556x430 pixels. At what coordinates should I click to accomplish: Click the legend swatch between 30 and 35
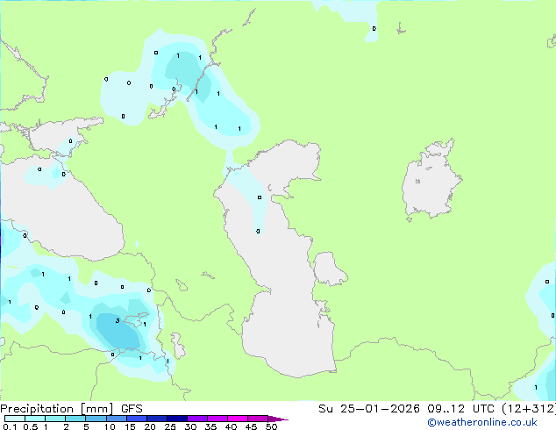[x=196, y=419]
